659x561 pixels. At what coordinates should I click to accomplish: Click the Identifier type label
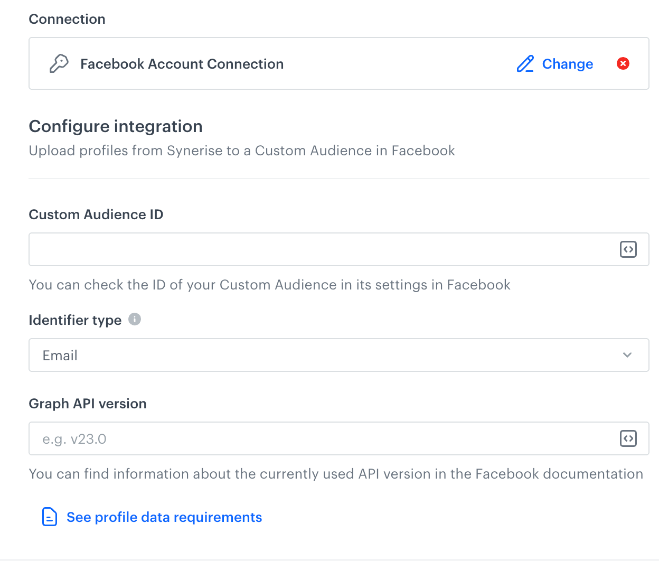tap(75, 320)
